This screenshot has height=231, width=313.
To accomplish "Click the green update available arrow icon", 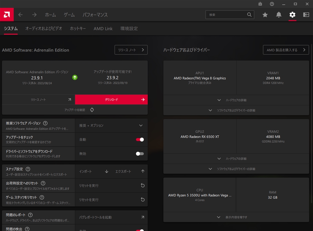I will coord(75,77).
